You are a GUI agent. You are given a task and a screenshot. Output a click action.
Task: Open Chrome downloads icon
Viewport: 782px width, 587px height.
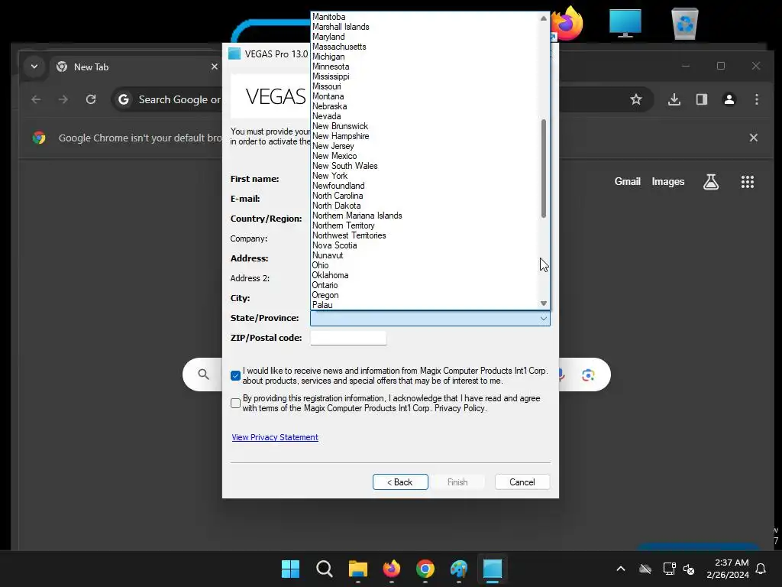674,99
